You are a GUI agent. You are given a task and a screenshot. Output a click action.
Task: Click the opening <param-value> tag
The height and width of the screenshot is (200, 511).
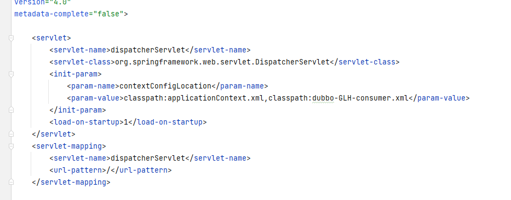tap(95, 98)
